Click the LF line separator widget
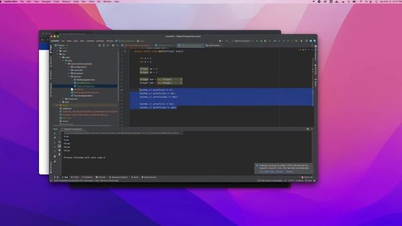 point(285,181)
